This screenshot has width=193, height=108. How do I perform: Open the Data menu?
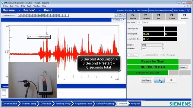pos(23,6)
